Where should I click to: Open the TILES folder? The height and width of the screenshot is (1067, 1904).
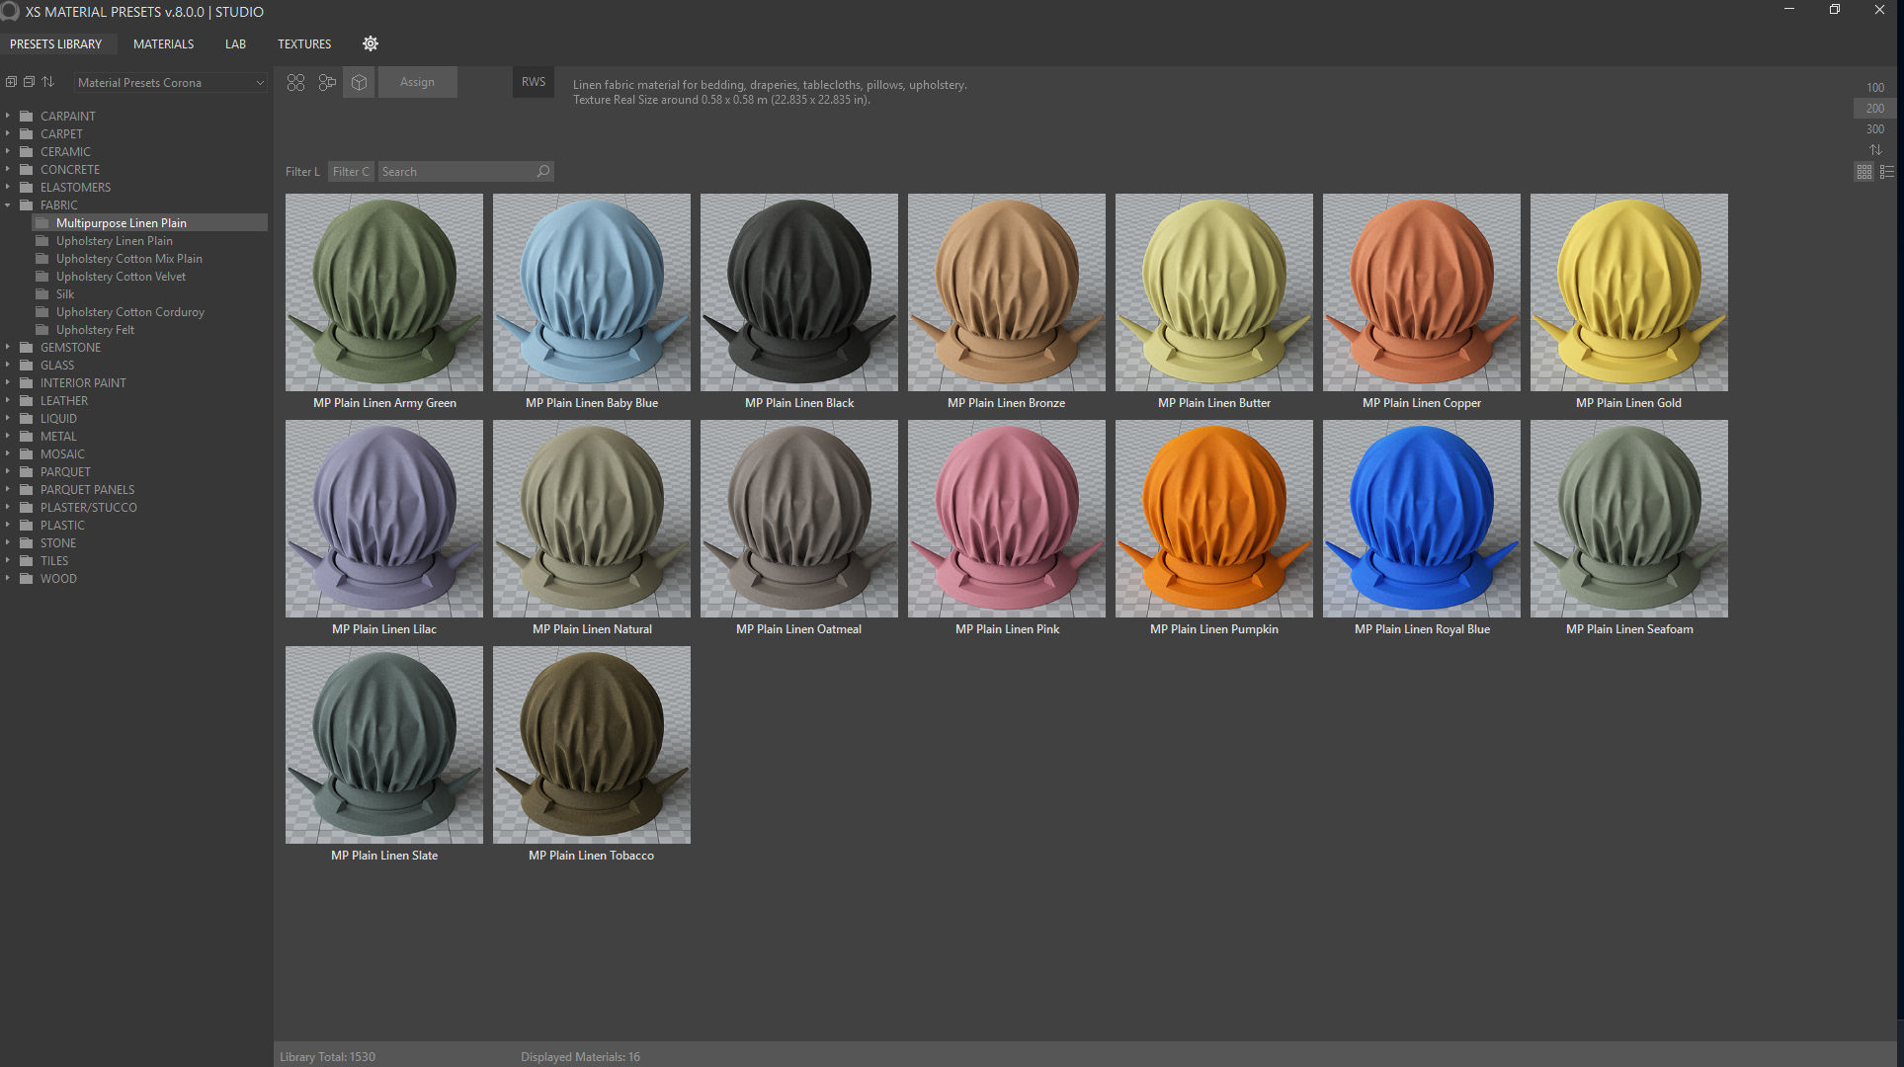click(x=54, y=560)
